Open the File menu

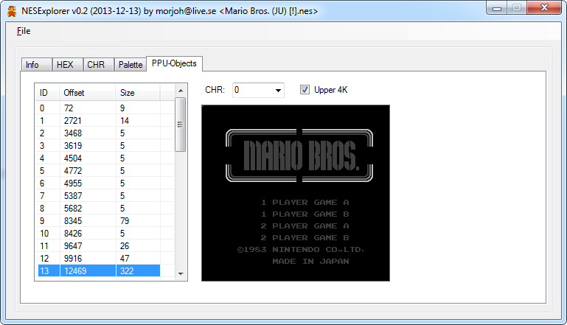tap(24, 31)
